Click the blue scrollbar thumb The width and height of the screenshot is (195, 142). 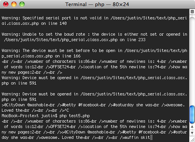(192, 115)
